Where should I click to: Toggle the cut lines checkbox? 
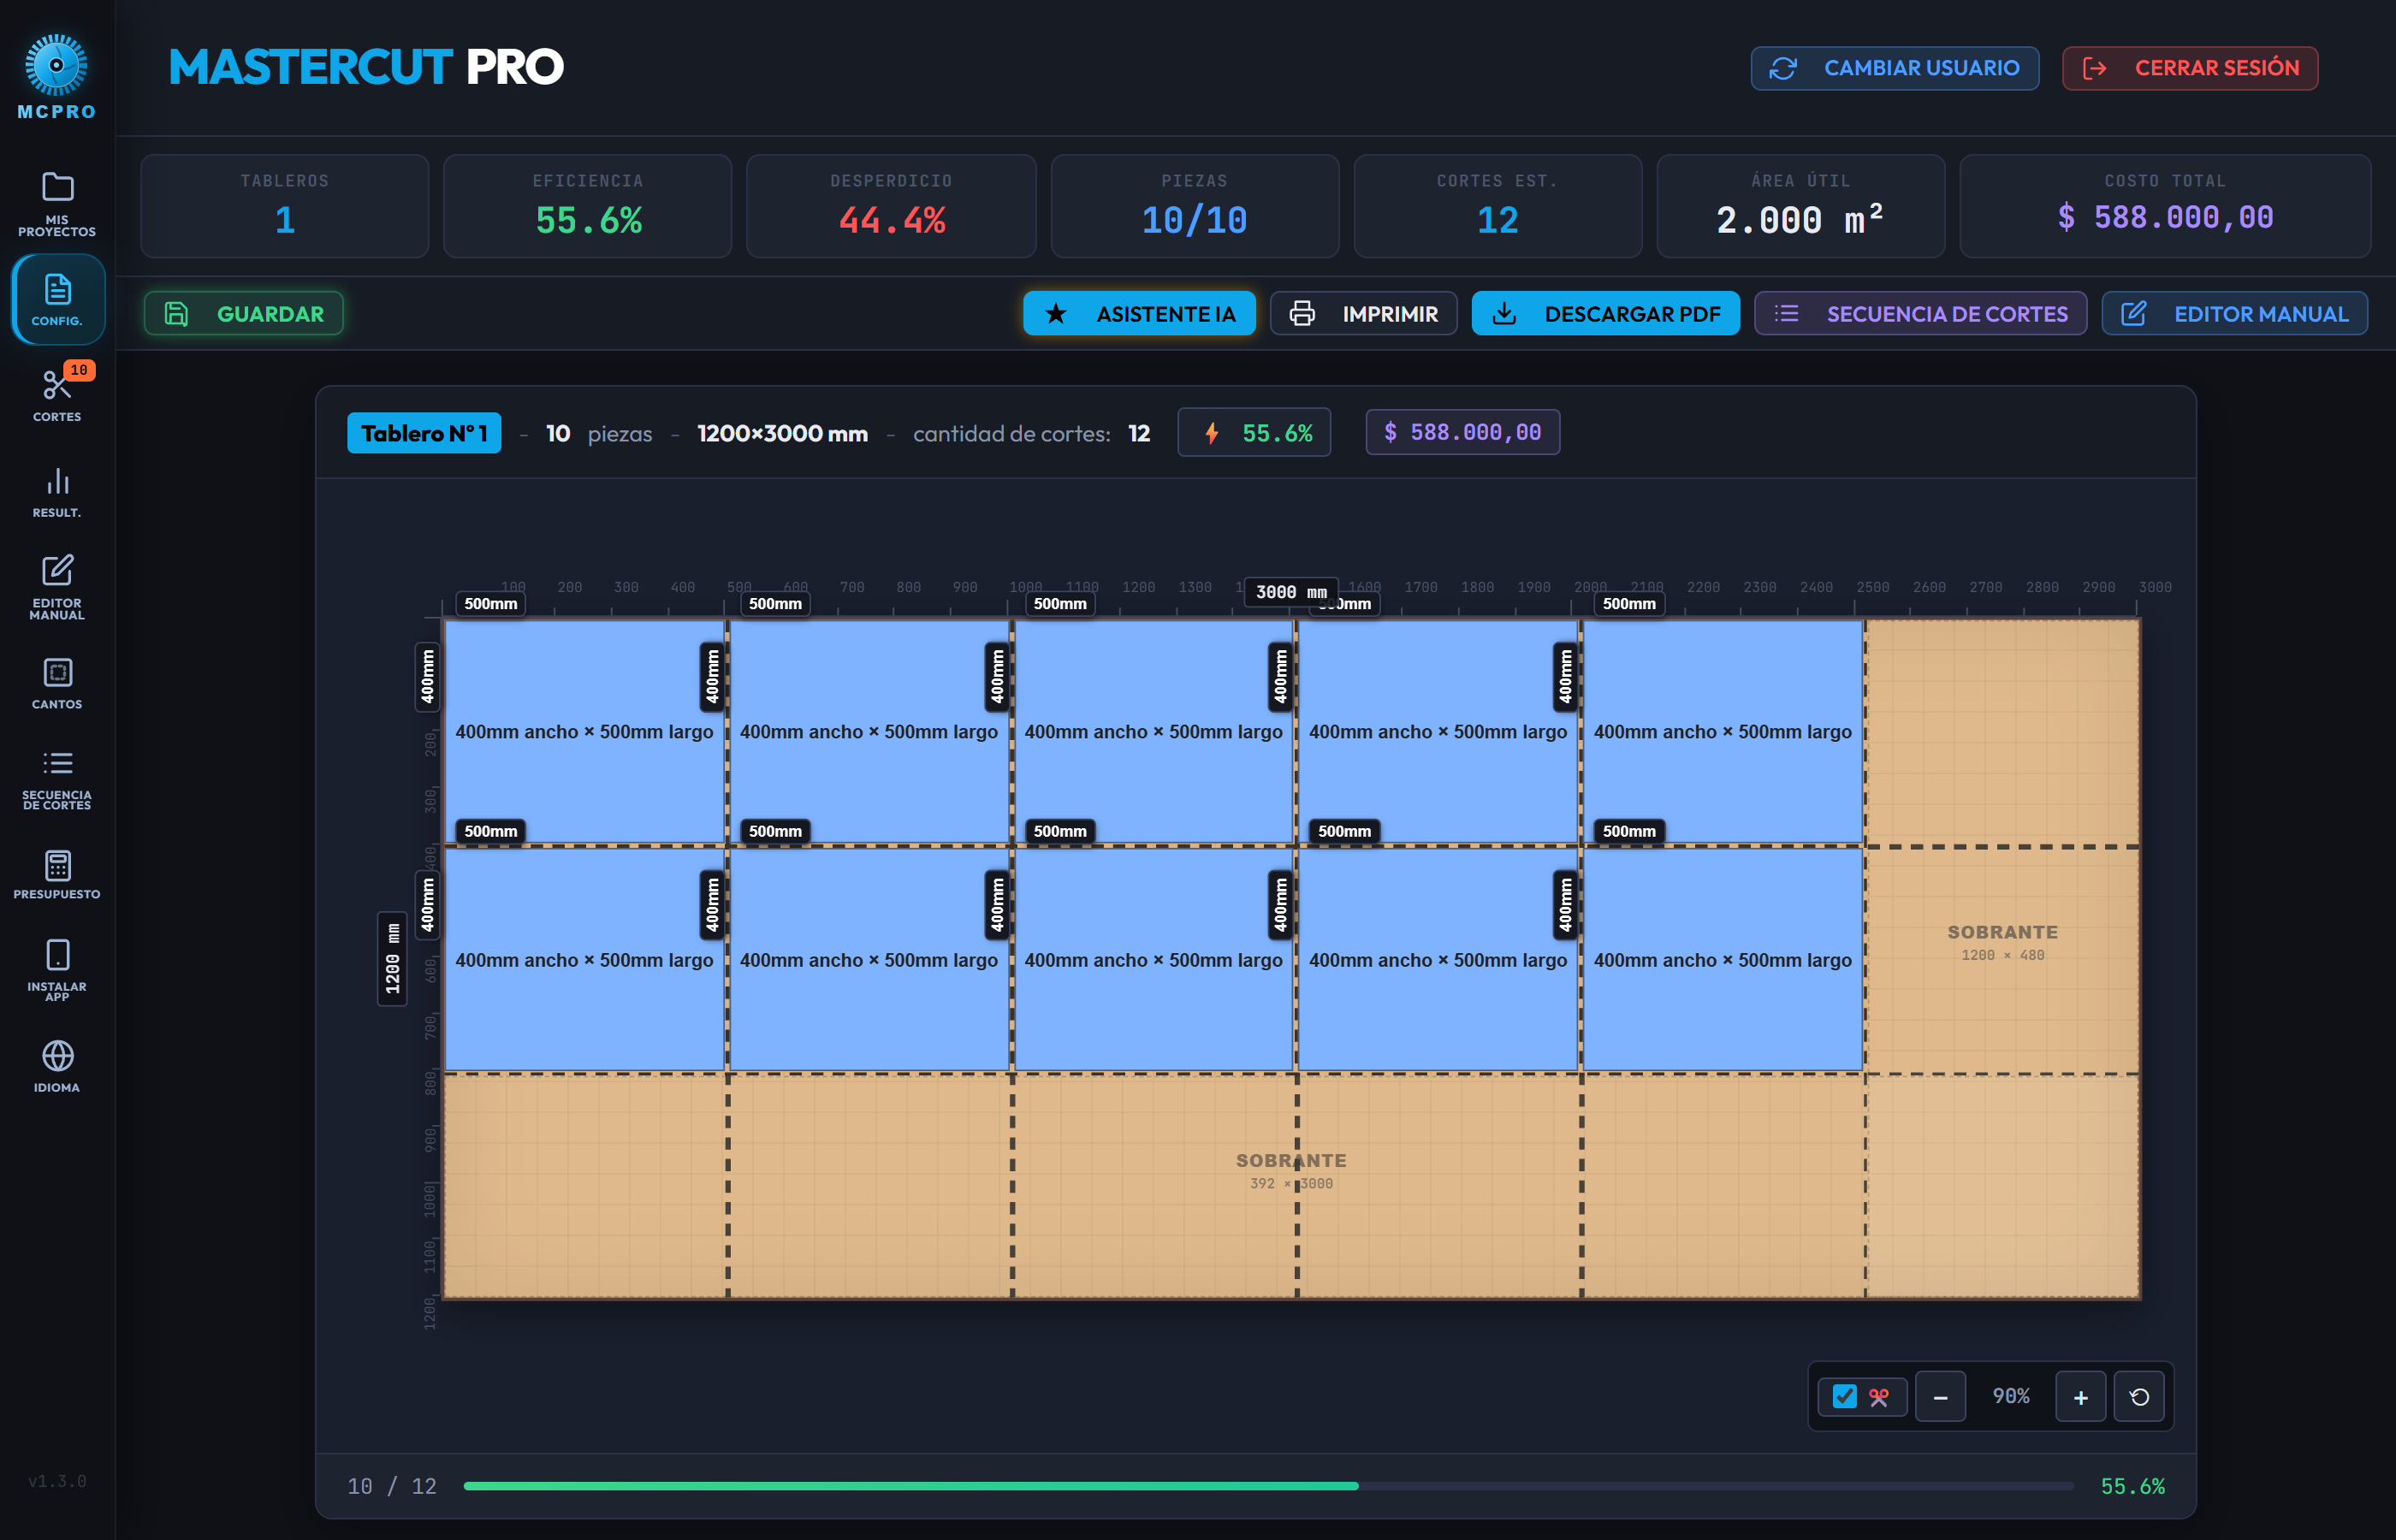[x=1845, y=1397]
